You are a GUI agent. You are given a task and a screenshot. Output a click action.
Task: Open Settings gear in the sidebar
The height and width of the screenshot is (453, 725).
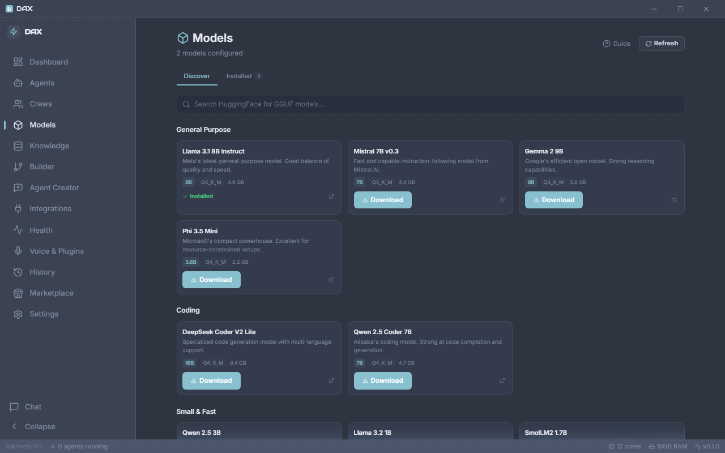(x=18, y=314)
